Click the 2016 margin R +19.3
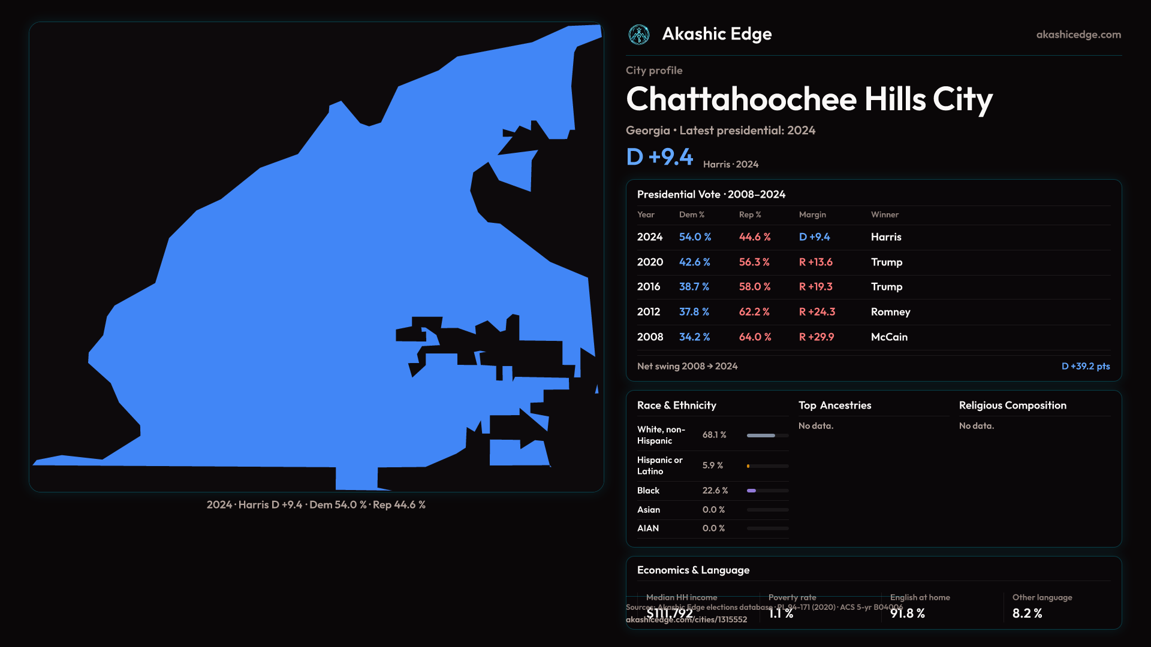This screenshot has height=647, width=1151. pos(815,287)
